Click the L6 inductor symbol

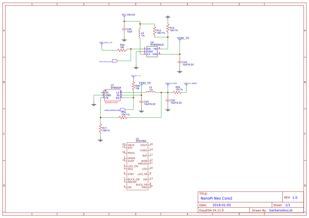(140, 33)
